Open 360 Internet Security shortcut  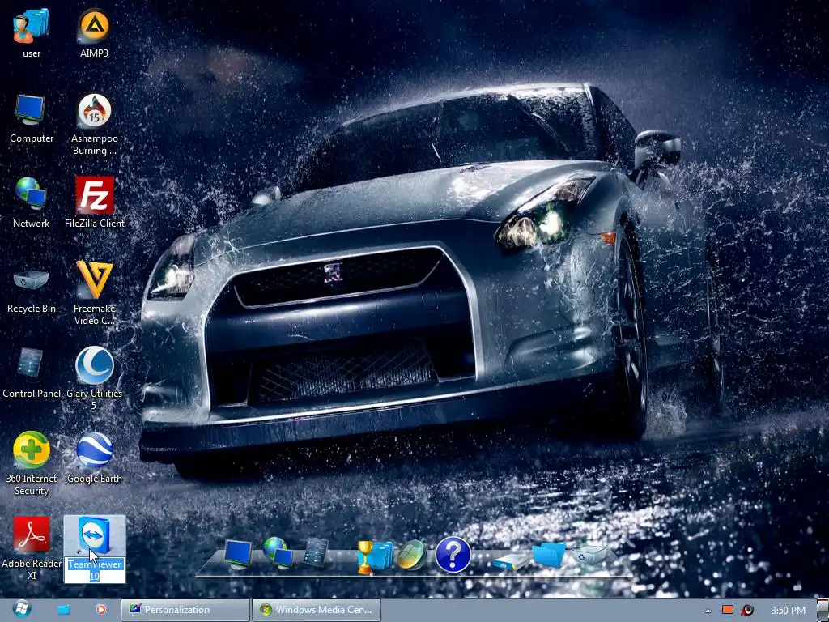(x=32, y=464)
